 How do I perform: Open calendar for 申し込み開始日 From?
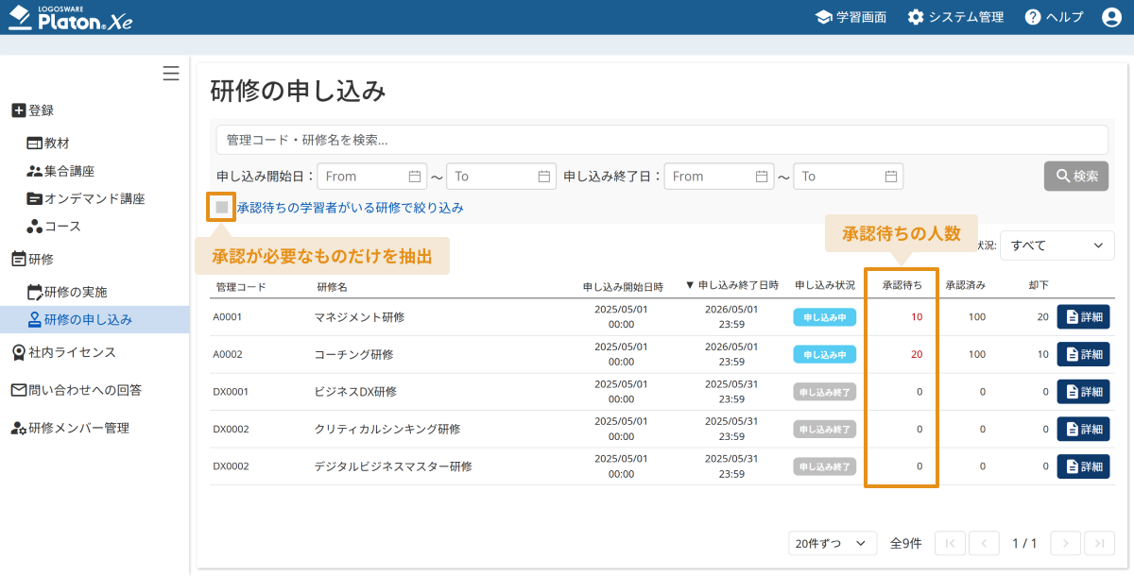pos(415,177)
